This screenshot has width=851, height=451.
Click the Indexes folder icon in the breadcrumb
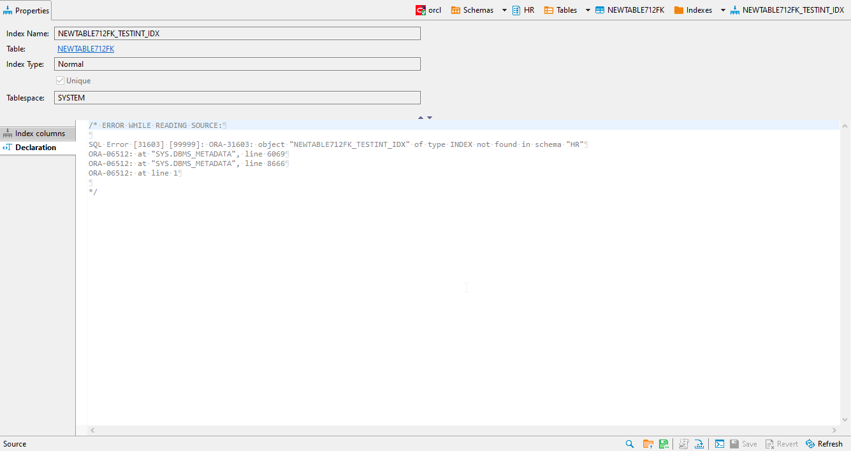tap(678, 10)
